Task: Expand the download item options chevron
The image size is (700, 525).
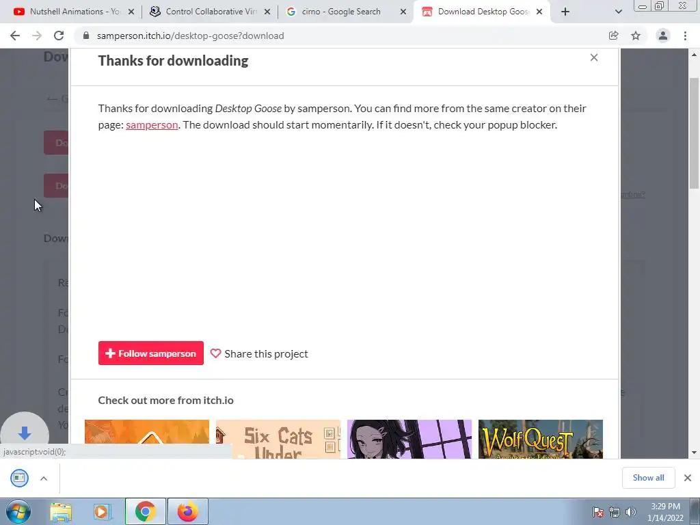Action: coord(44,479)
